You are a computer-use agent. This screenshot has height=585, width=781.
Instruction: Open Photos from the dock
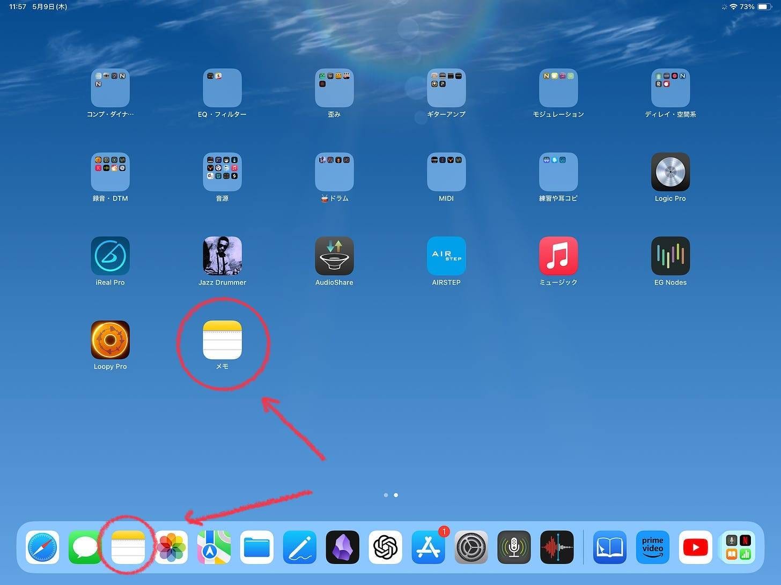pyautogui.click(x=171, y=547)
